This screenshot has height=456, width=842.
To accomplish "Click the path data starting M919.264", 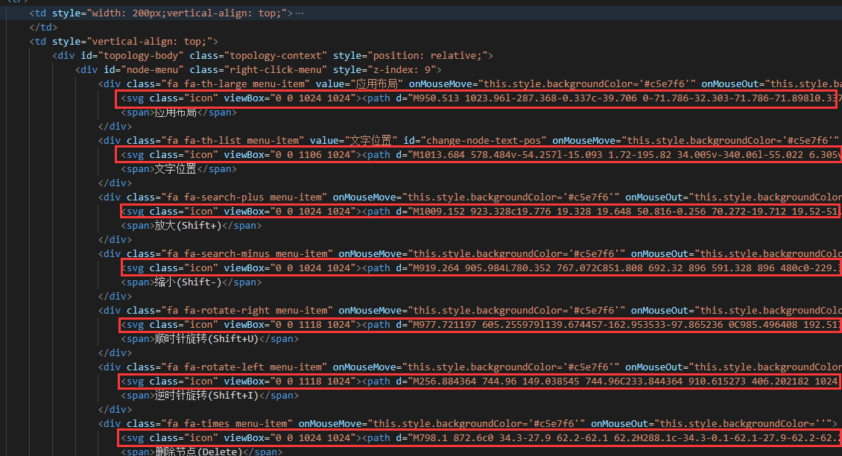I will tap(624, 268).
